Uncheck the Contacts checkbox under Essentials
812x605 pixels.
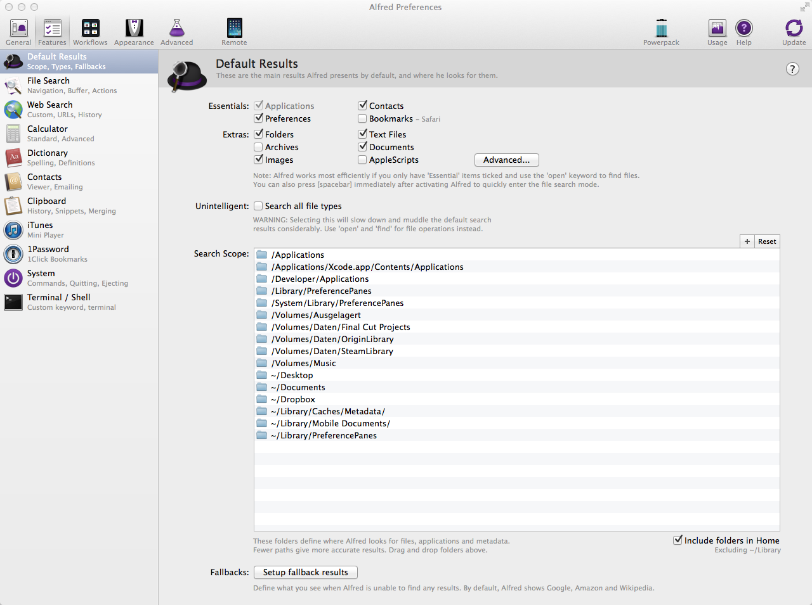[x=362, y=105]
